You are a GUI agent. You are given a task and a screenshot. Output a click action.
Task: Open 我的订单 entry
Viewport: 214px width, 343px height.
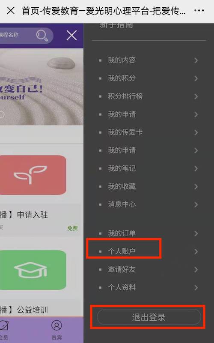[x=122, y=233]
